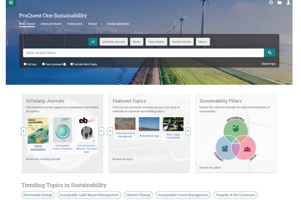The height and width of the screenshot is (200, 301).
Task: Expand the More source types dropdown
Action: [203, 42]
